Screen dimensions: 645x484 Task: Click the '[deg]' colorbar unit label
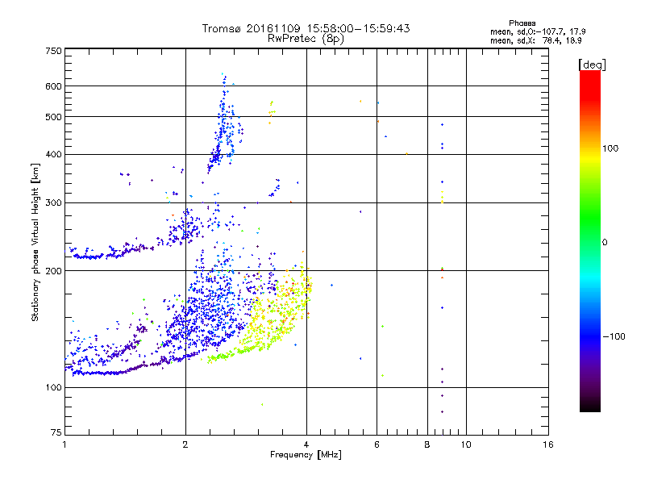[592, 65]
